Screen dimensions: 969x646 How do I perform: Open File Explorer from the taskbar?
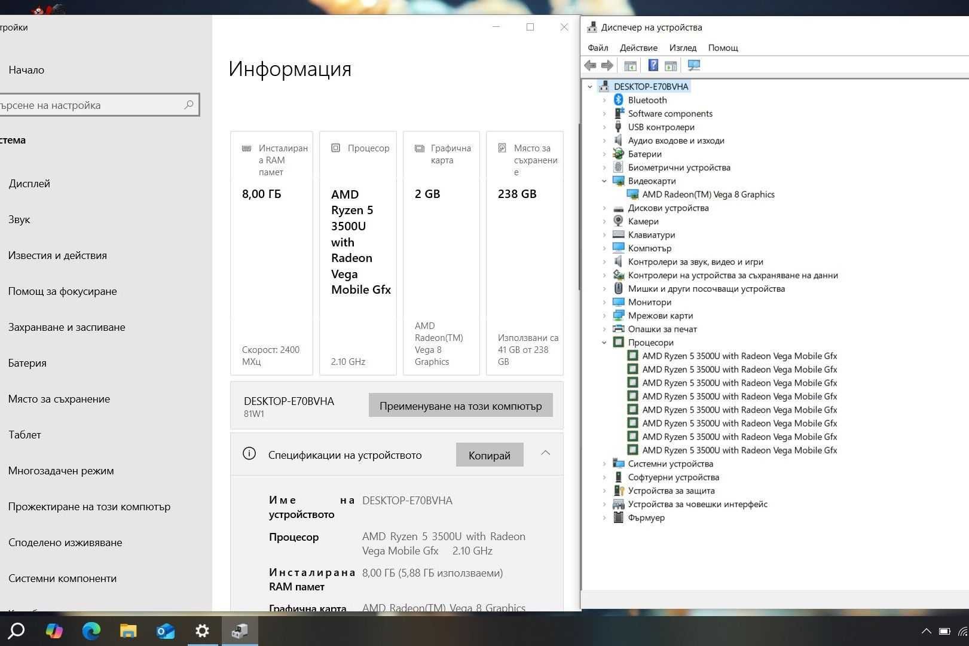[x=129, y=630]
